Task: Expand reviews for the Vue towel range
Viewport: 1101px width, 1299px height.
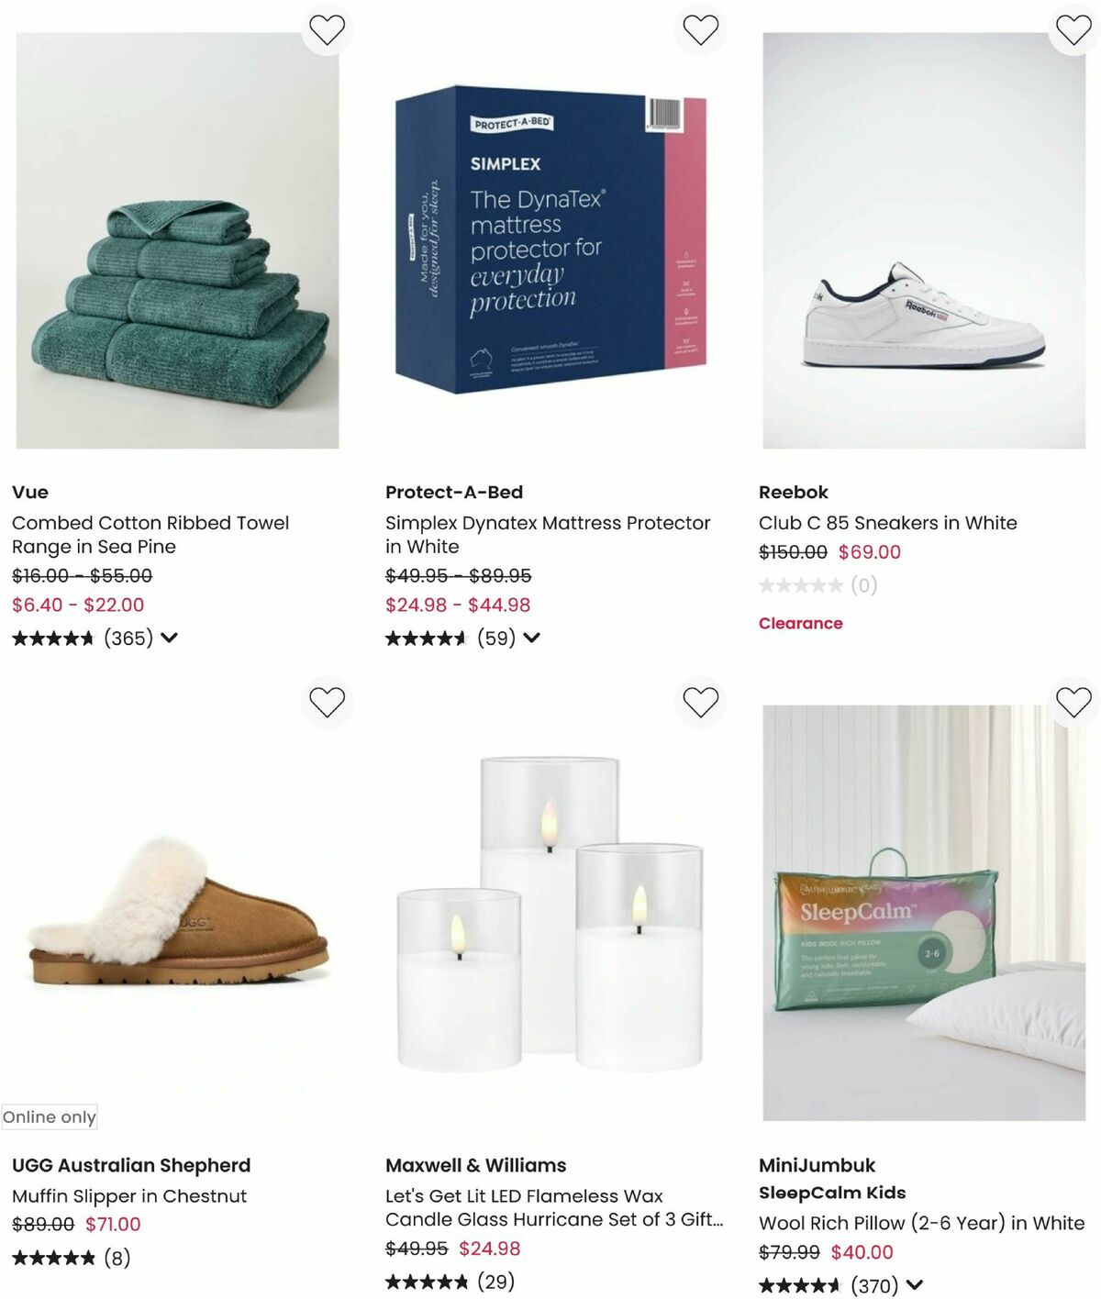Action: click(x=172, y=638)
